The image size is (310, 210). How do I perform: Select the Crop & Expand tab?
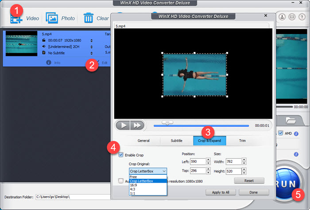[x=209, y=141]
